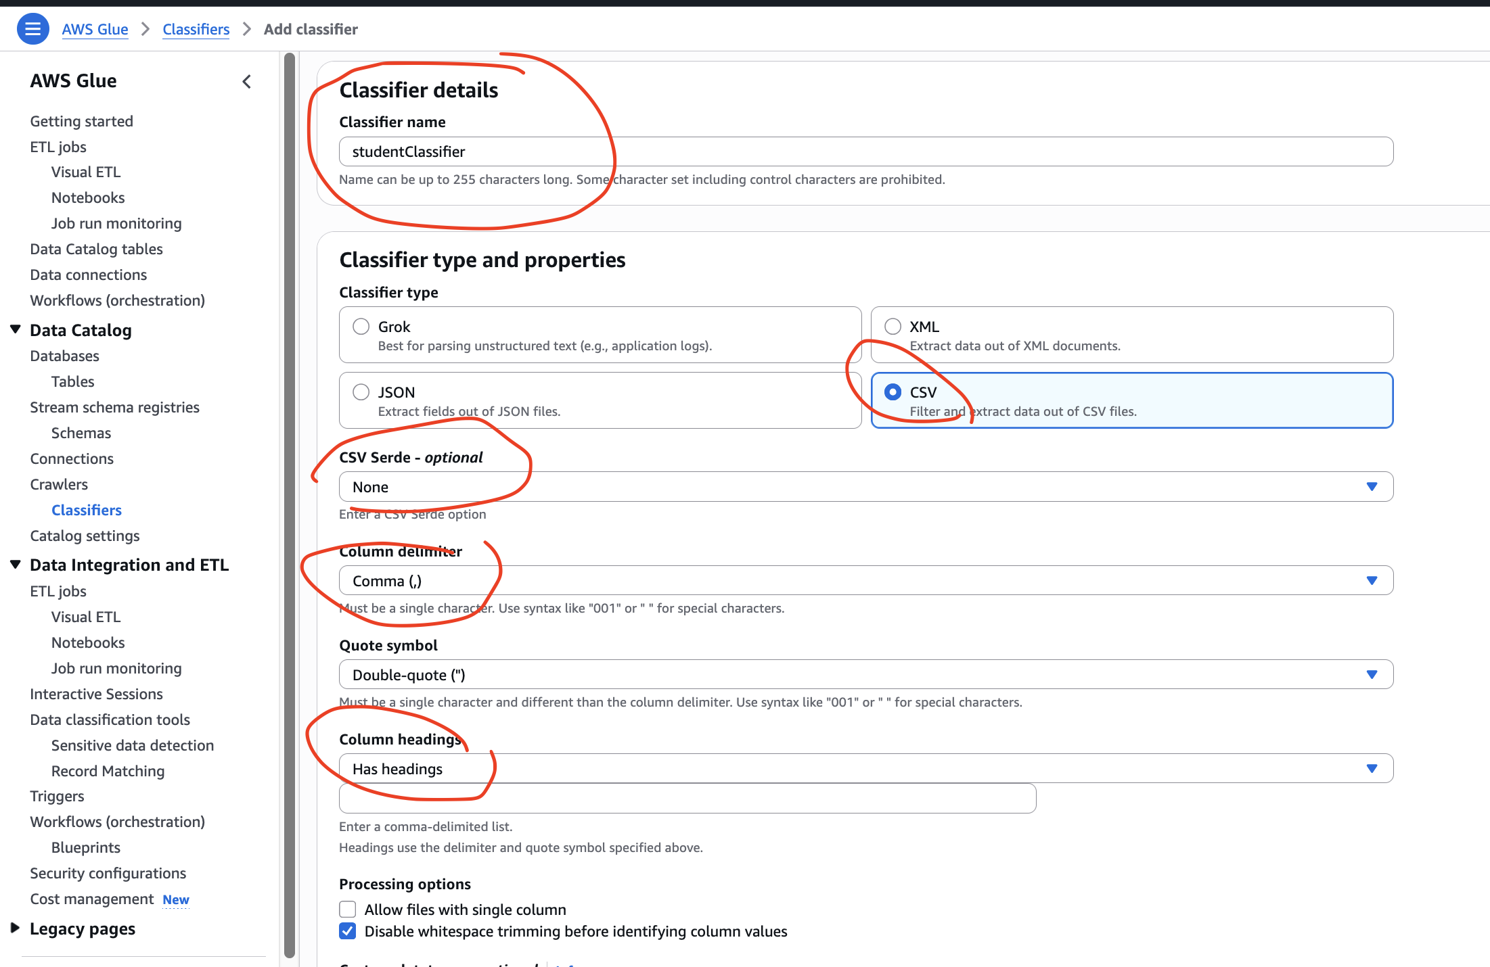The width and height of the screenshot is (1490, 967).
Task: Open Cost management from the sidebar
Action: [x=92, y=899]
